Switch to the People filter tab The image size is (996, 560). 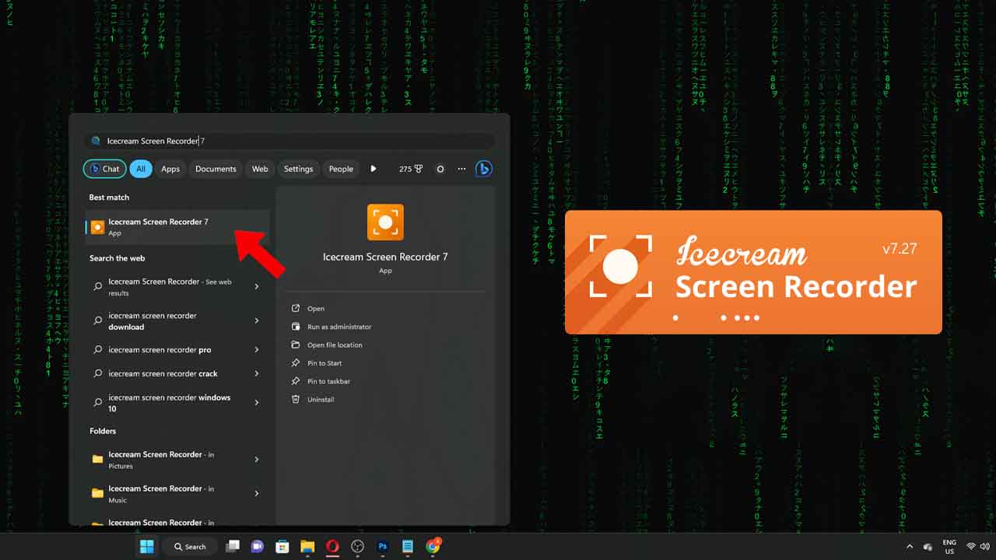[341, 169]
